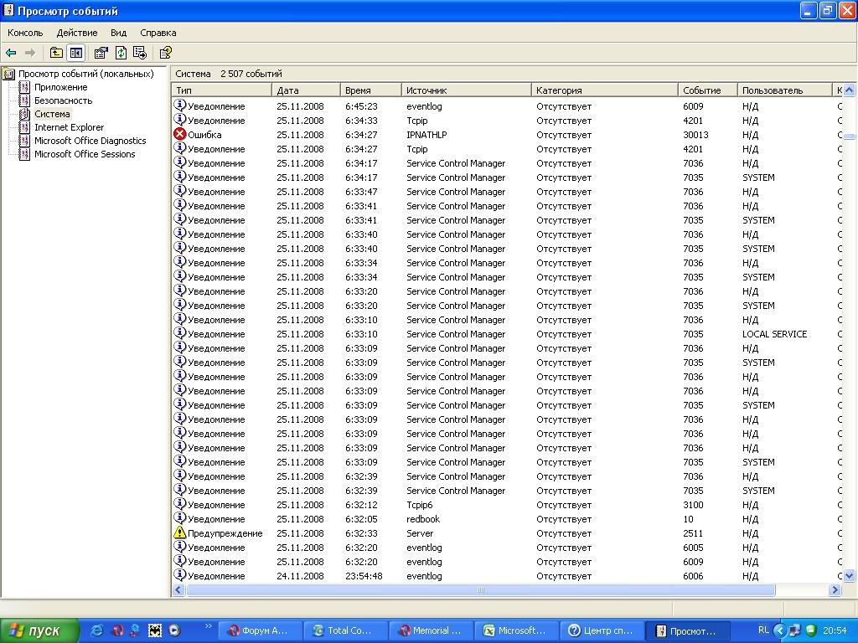The image size is (858, 643).
Task: Open the Help toolbar icon
Action: pyautogui.click(x=166, y=53)
